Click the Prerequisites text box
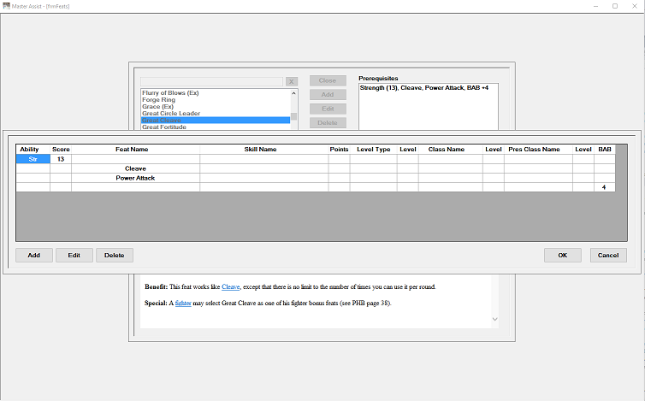645x401 pixels. [x=429, y=107]
